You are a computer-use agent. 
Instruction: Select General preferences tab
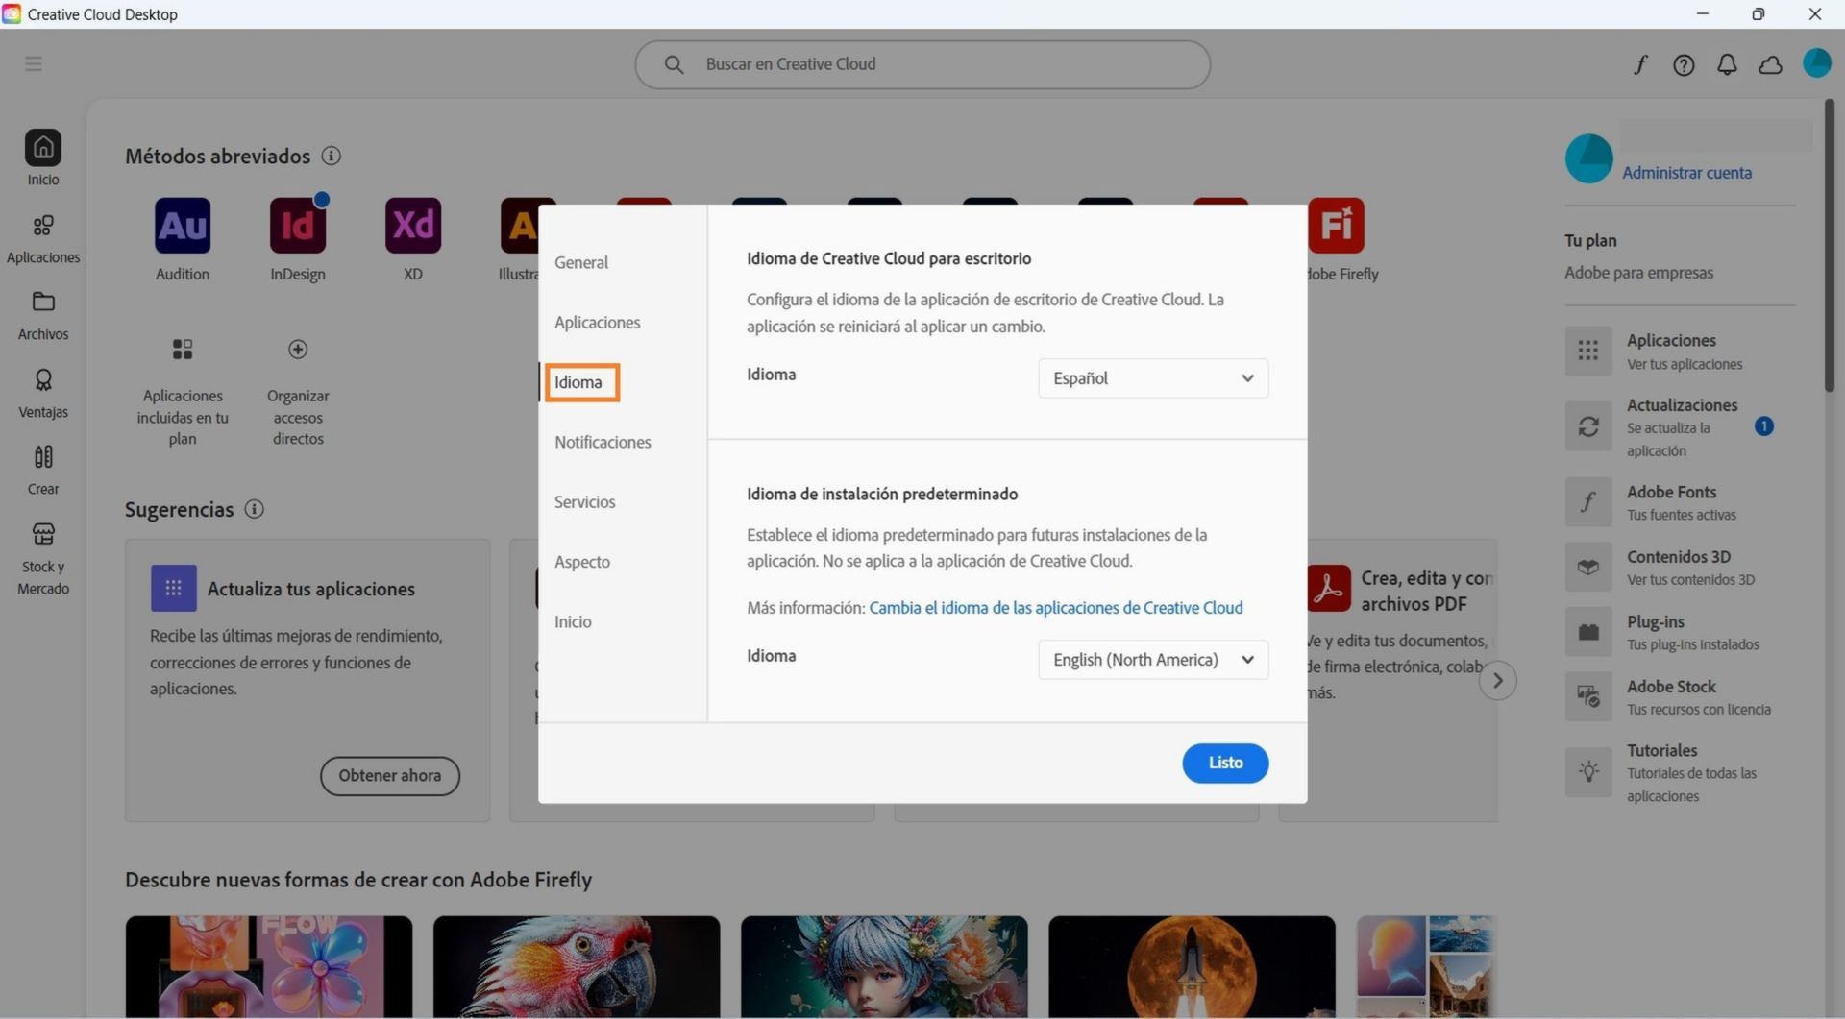point(581,263)
